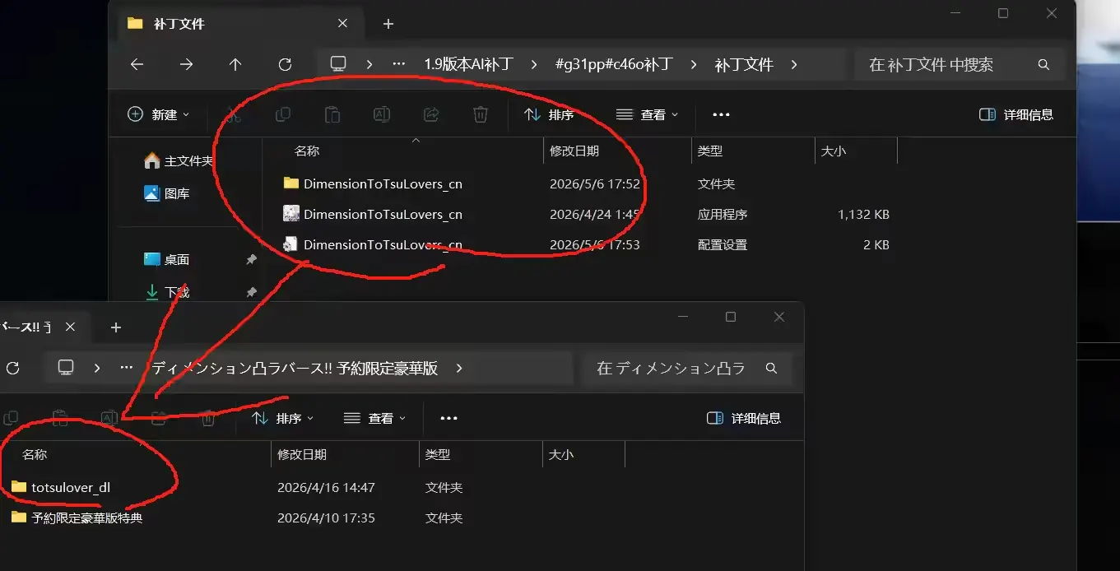Screen dimensions: 1120x571
Task: Click the delete trash icon in the ディメンション凸ラバース toolbar
Action: (x=208, y=418)
